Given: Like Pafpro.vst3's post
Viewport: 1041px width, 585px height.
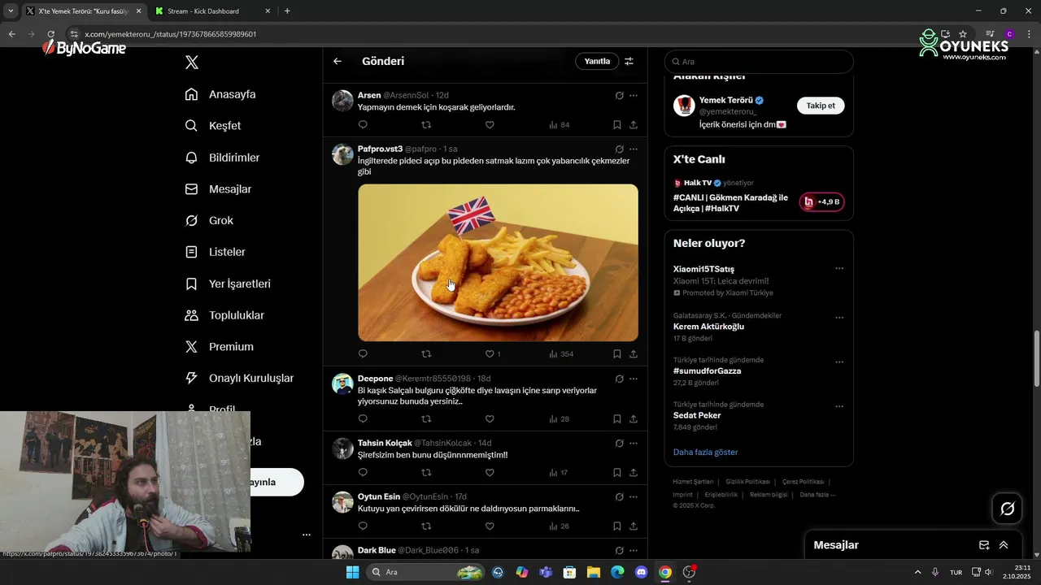Looking at the screenshot, I should pyautogui.click(x=490, y=354).
